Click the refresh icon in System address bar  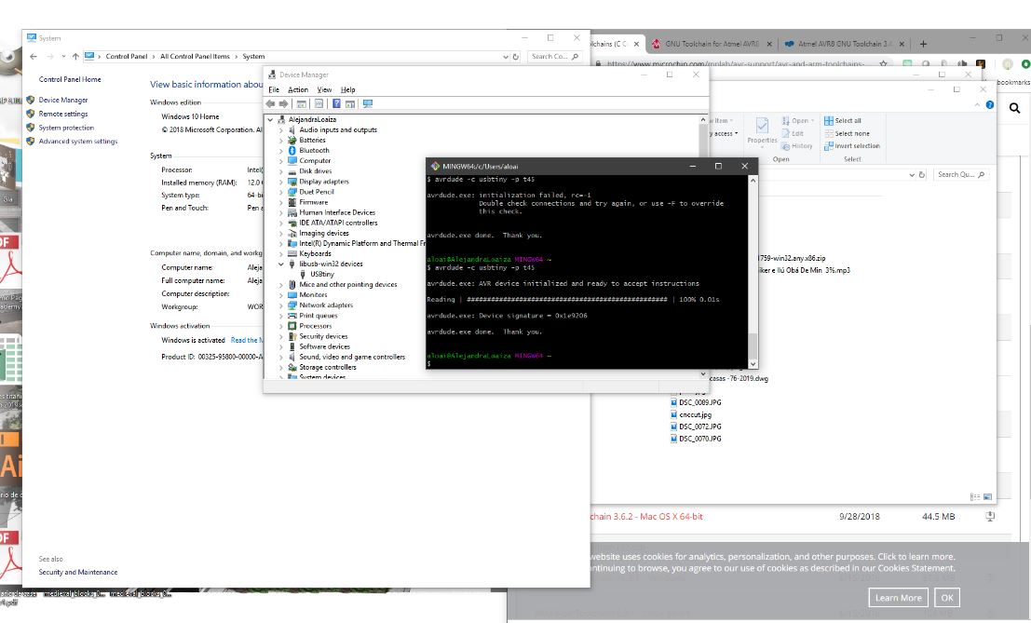[x=516, y=57]
